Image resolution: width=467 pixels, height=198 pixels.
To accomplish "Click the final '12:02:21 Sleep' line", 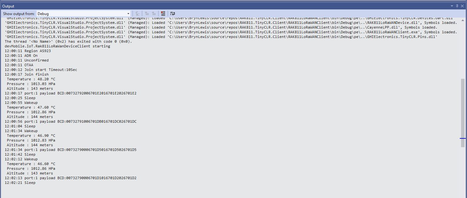I will [x=20, y=183].
